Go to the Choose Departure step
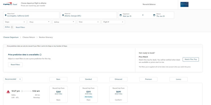 click(11, 37)
